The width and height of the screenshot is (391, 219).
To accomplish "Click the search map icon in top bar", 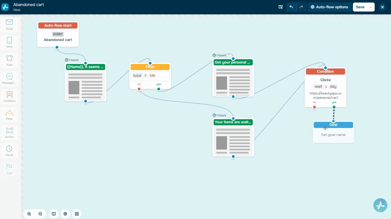I will (x=281, y=7).
